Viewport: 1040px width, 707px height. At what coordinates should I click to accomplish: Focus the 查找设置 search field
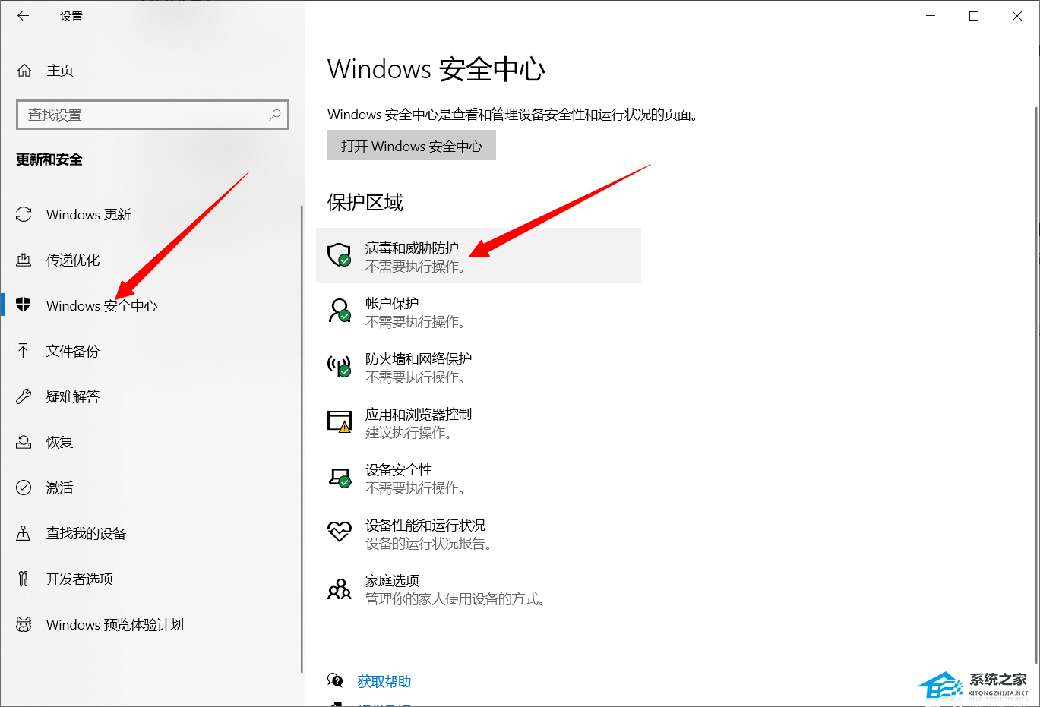point(153,115)
